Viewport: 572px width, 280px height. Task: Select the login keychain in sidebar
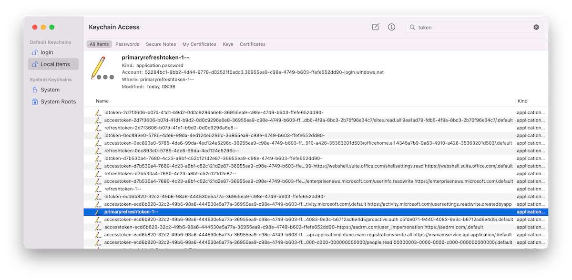pyautogui.click(x=53, y=52)
